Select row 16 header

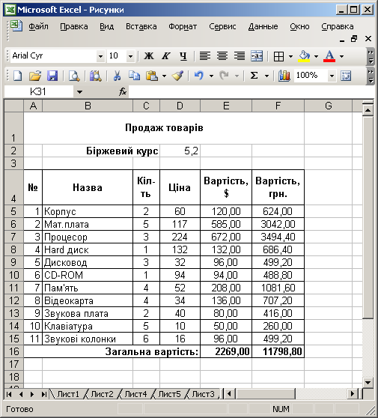[14, 351]
